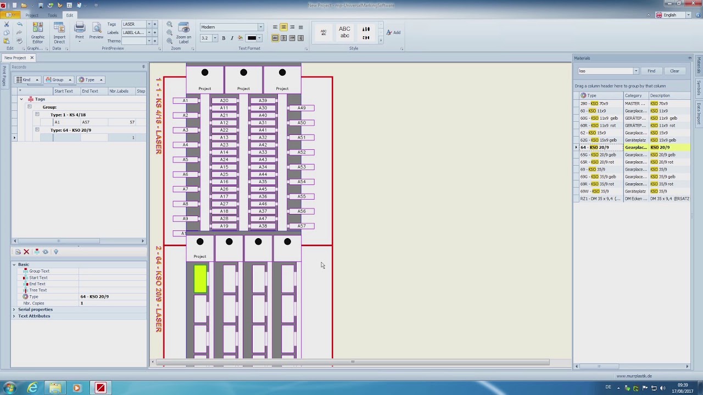
Task: Click the zoom in magnifier icon
Action: coord(169,25)
